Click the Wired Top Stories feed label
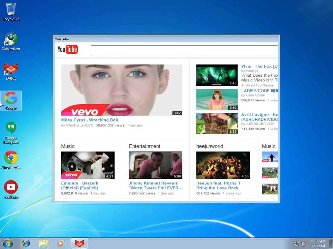Image resolution: width=333 pixels, height=249 pixels. pyautogui.click(x=259, y=85)
